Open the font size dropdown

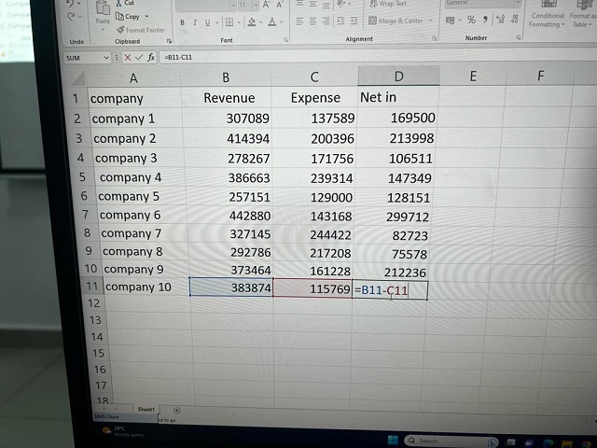256,6
